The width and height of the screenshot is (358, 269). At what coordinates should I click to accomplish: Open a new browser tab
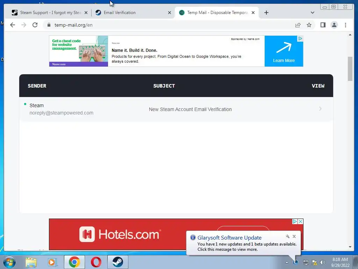click(266, 13)
